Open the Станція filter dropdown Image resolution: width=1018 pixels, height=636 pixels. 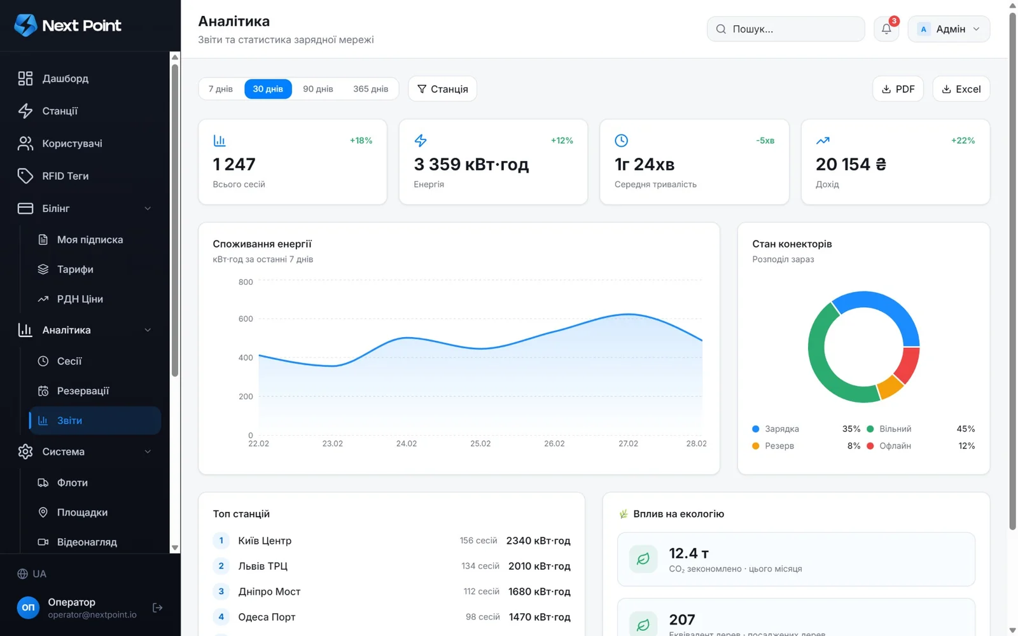(442, 89)
